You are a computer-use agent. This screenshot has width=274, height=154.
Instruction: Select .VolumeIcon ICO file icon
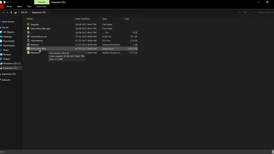28,41
